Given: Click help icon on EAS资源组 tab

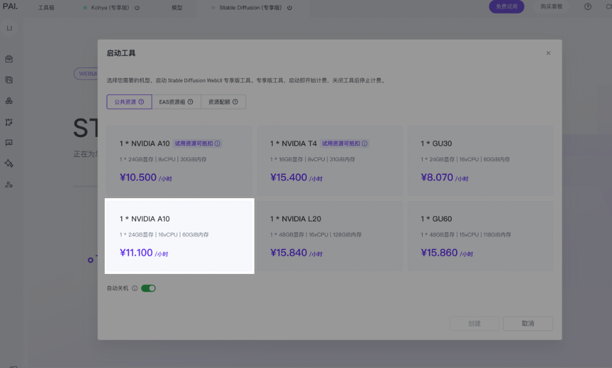Looking at the screenshot, I should [190, 102].
